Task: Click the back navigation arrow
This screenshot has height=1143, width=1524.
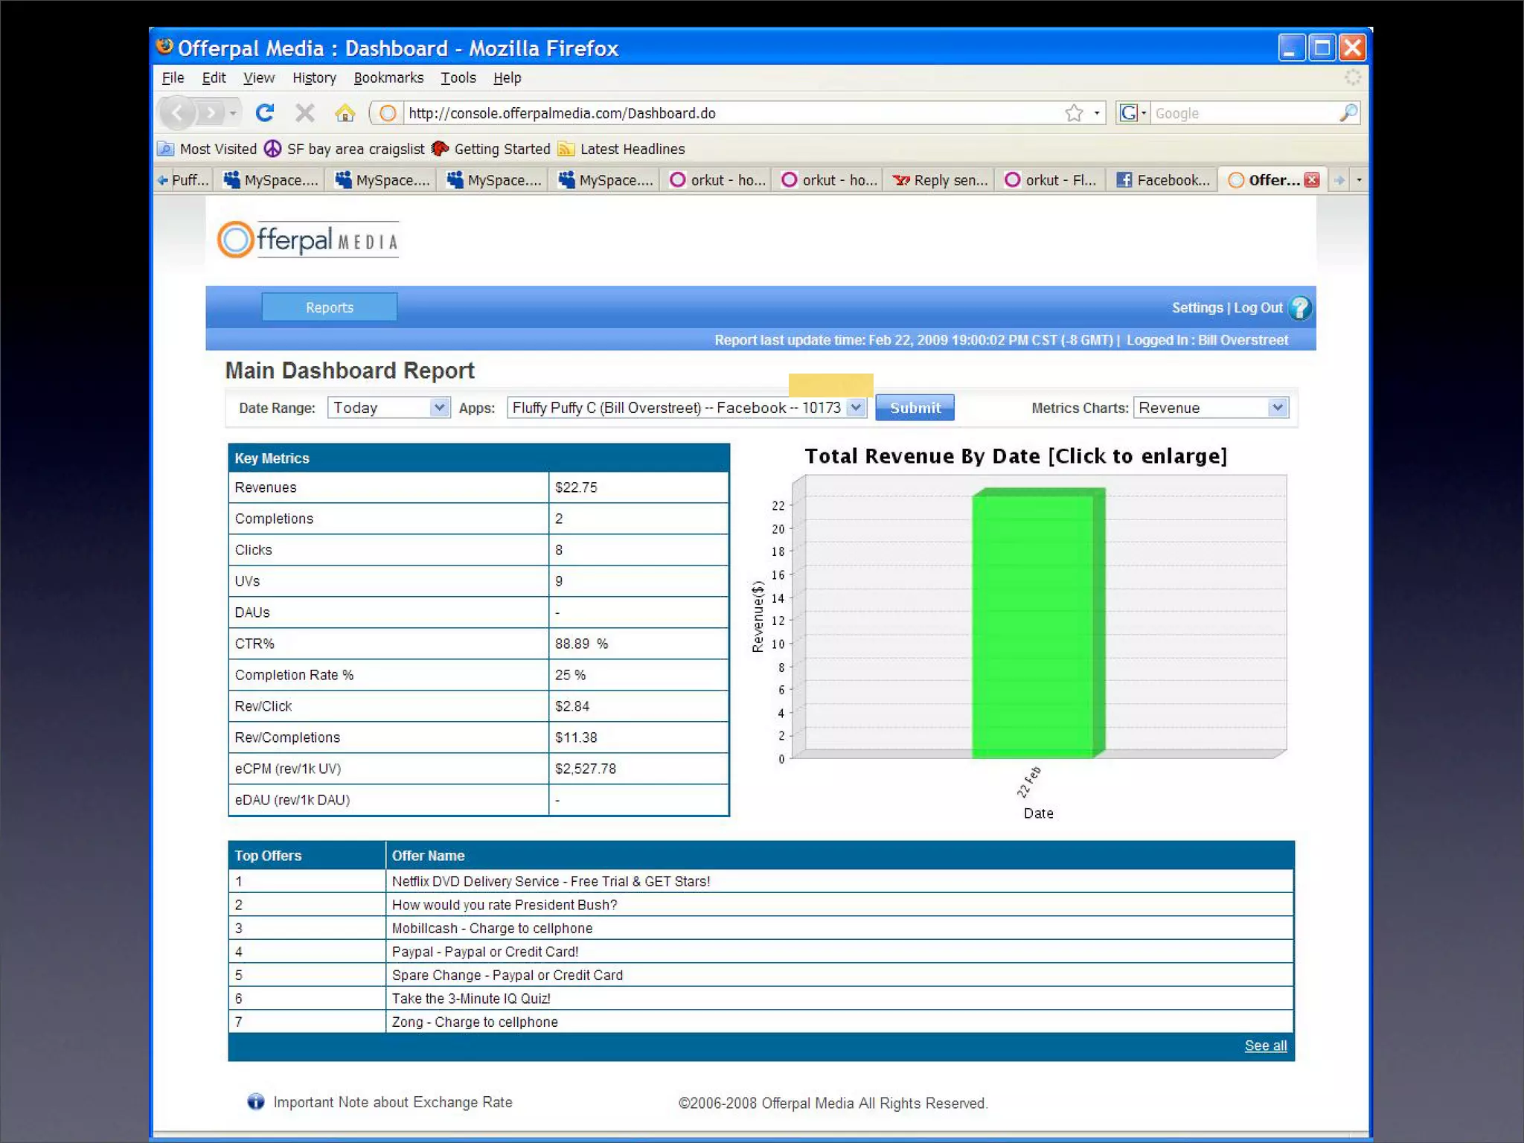Action: click(x=178, y=113)
